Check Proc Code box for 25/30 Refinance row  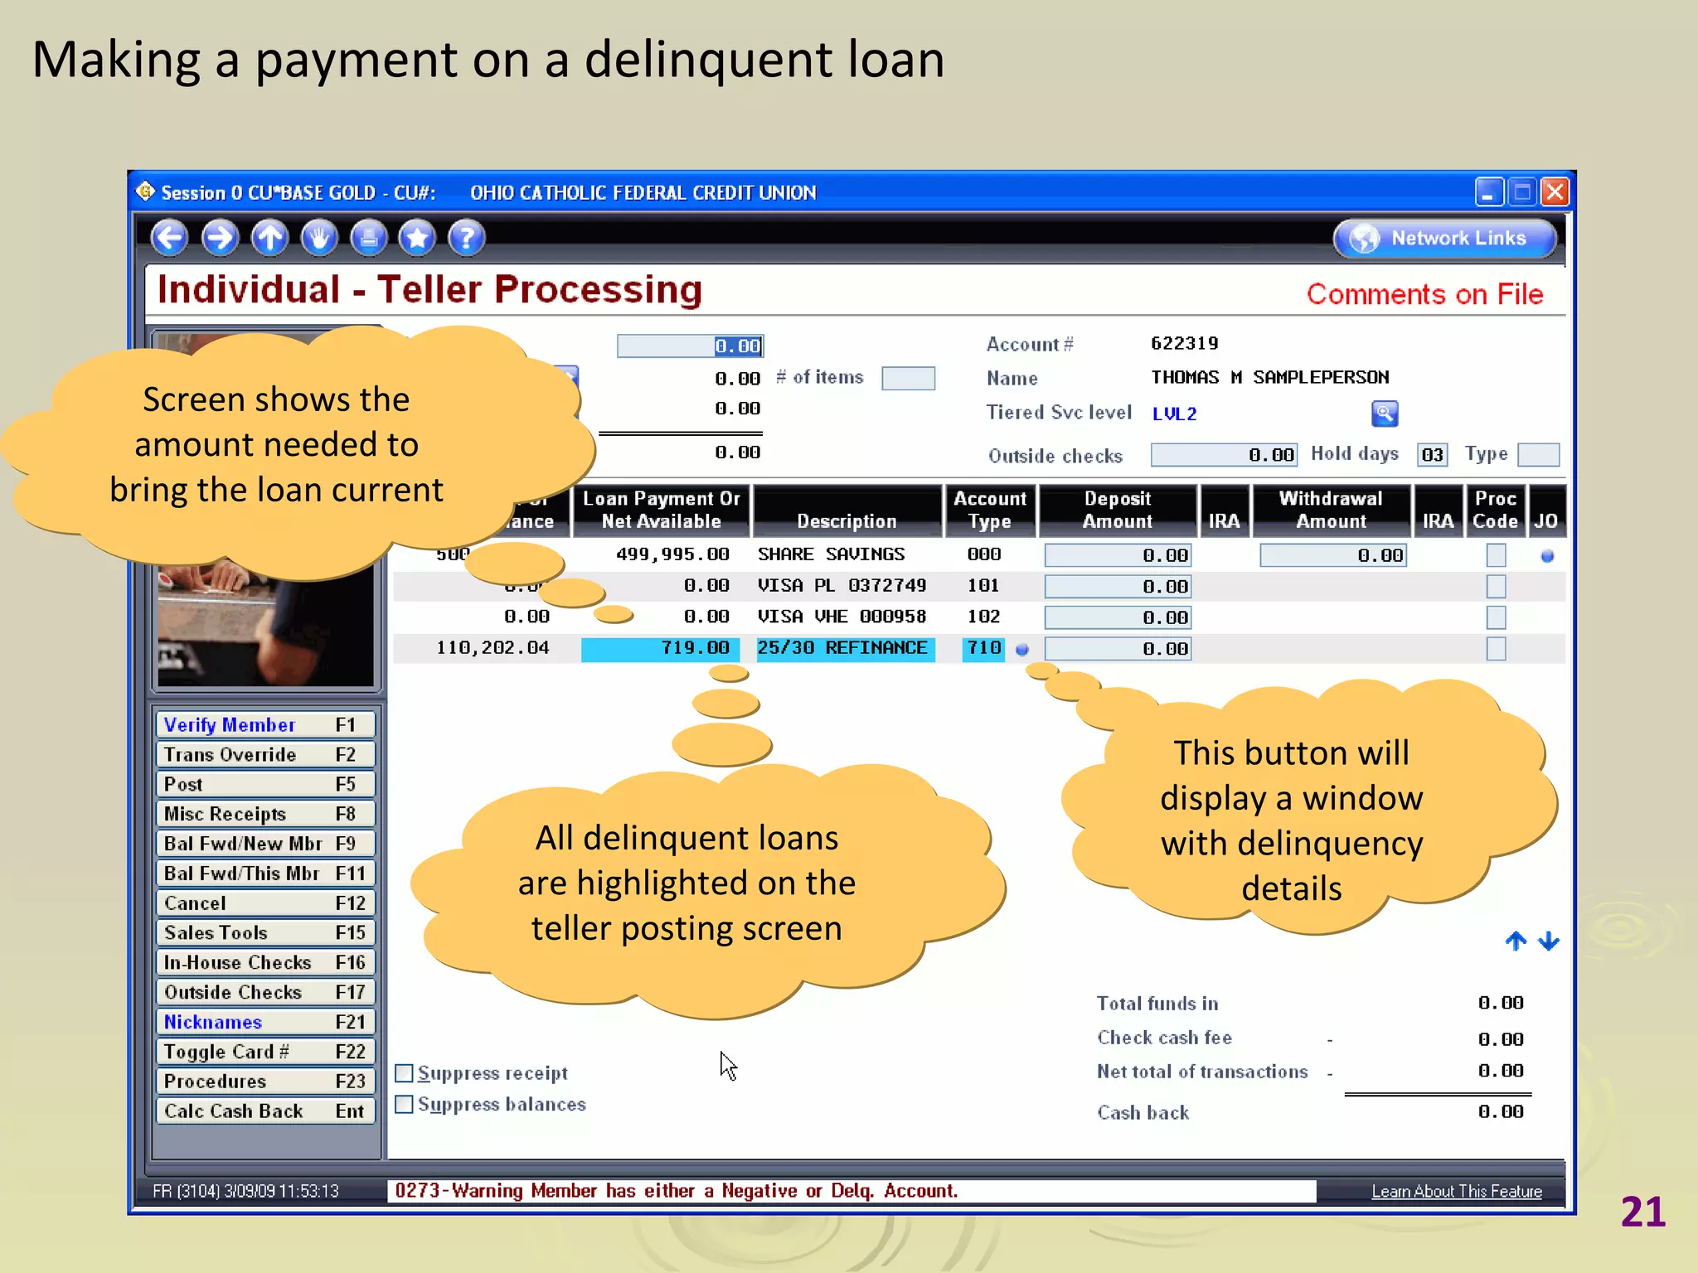pyautogui.click(x=1496, y=649)
